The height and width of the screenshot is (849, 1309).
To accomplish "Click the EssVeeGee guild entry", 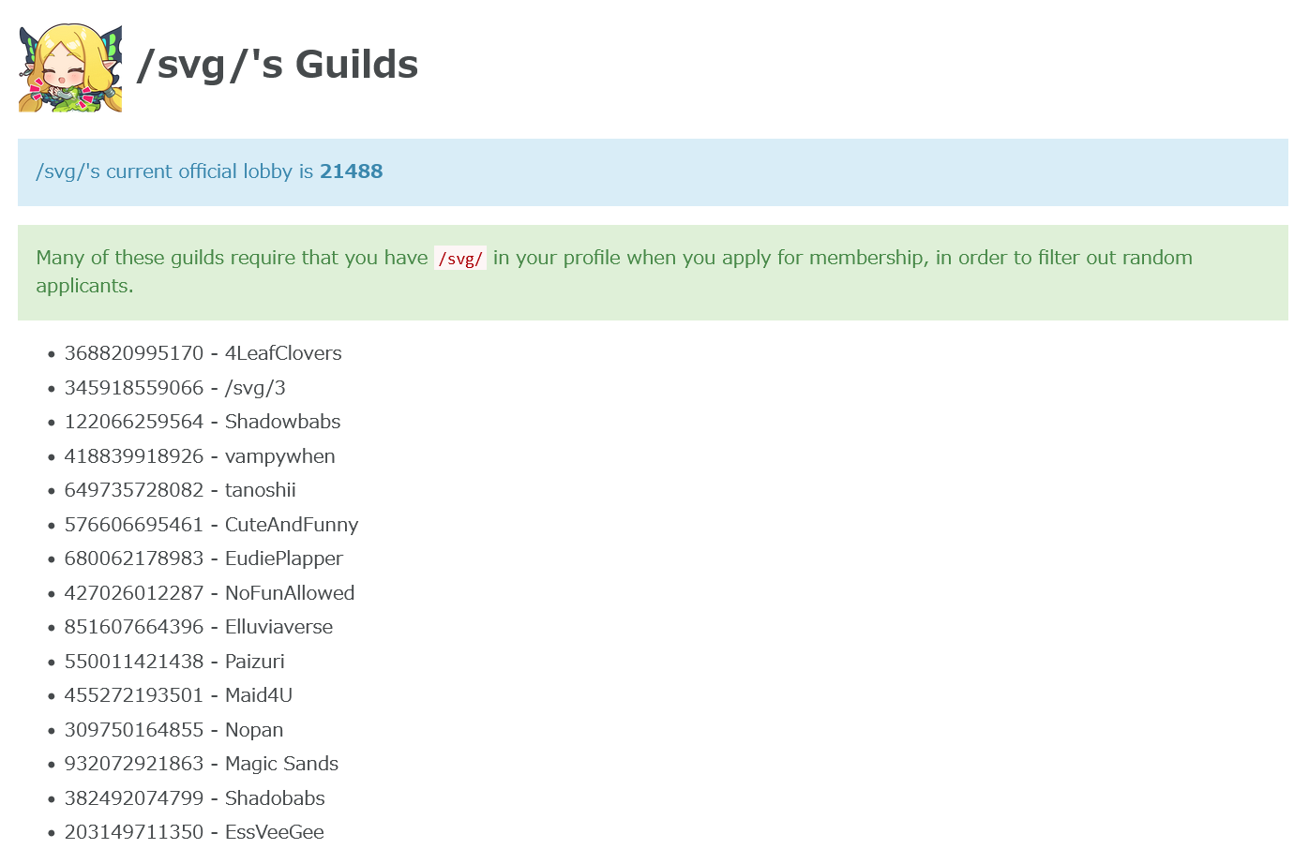I will pos(194,832).
